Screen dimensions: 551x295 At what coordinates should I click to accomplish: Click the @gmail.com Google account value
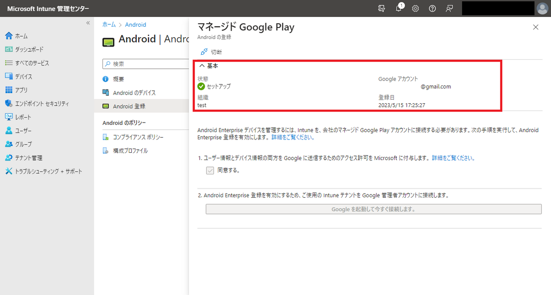point(436,86)
